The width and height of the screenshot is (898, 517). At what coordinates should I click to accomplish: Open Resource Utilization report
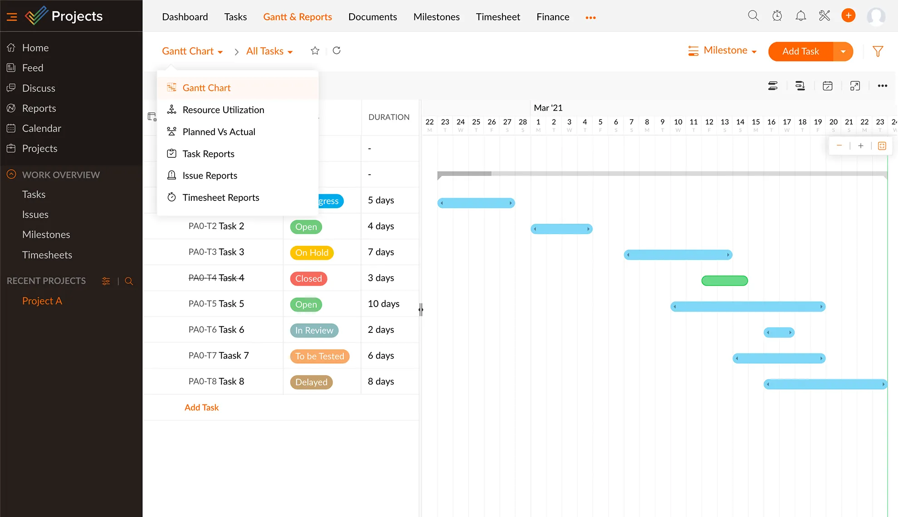(x=223, y=109)
